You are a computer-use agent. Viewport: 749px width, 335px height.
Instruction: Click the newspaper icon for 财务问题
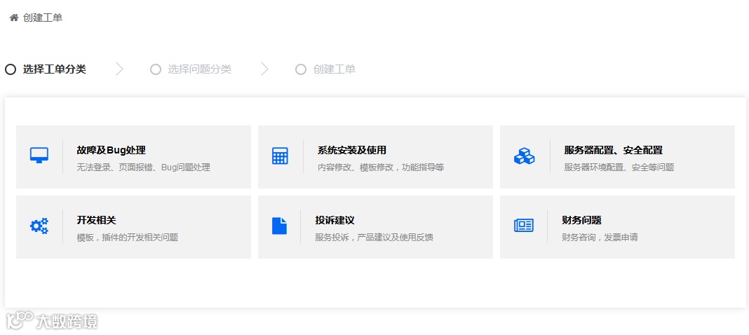pos(524,225)
